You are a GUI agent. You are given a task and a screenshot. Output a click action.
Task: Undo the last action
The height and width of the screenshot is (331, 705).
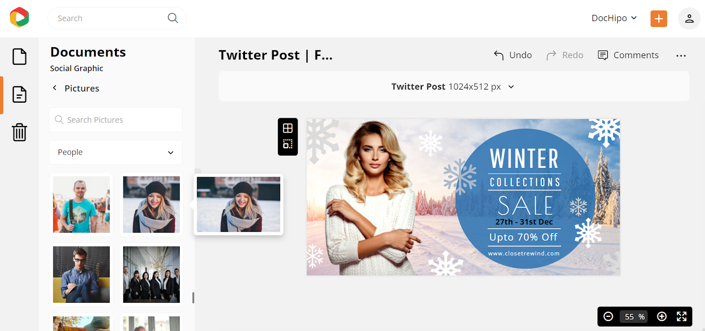click(513, 55)
